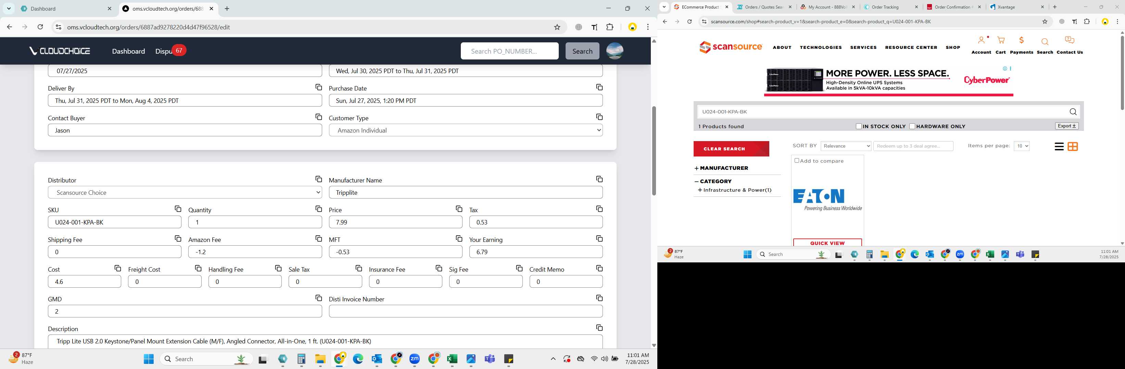Switch to the Order Confirmation tab

point(954,7)
